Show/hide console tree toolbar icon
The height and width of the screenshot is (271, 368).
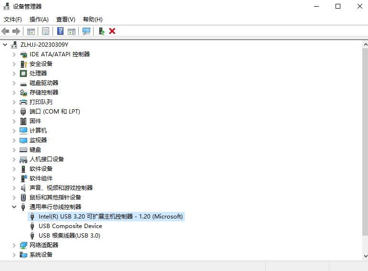pos(31,31)
